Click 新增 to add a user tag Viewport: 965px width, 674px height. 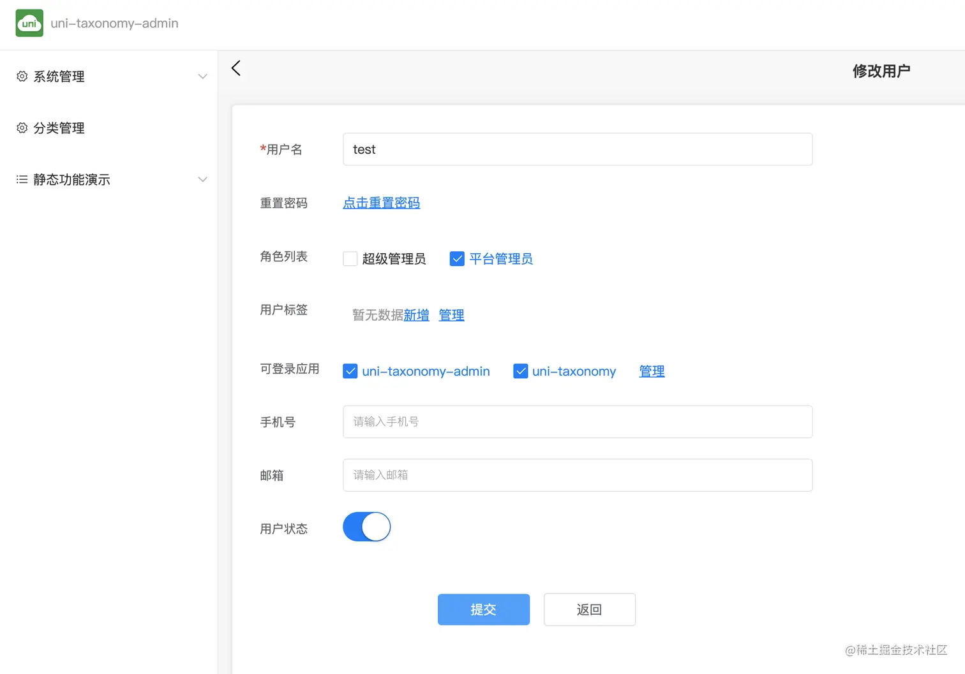[416, 314]
